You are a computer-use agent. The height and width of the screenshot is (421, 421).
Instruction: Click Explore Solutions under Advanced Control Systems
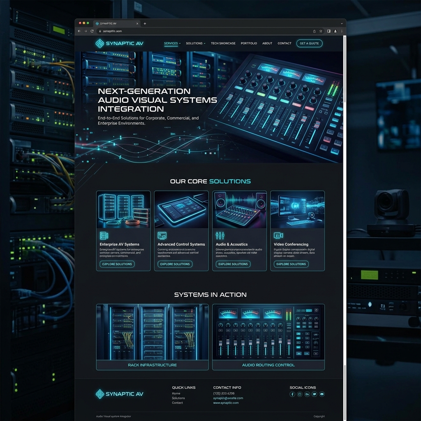(x=175, y=264)
